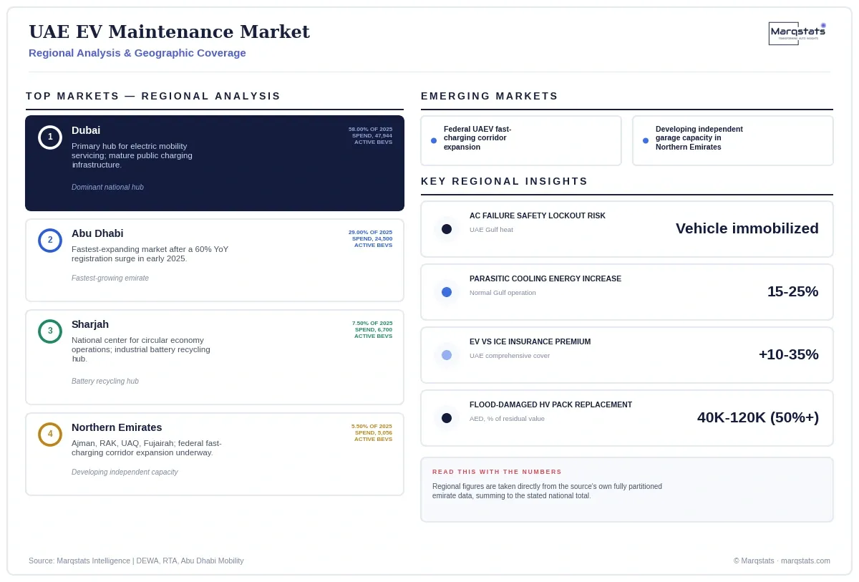This screenshot has height=582, width=859.
Task: Click the 'Developing independent capacity' tag
Action: click(x=125, y=472)
